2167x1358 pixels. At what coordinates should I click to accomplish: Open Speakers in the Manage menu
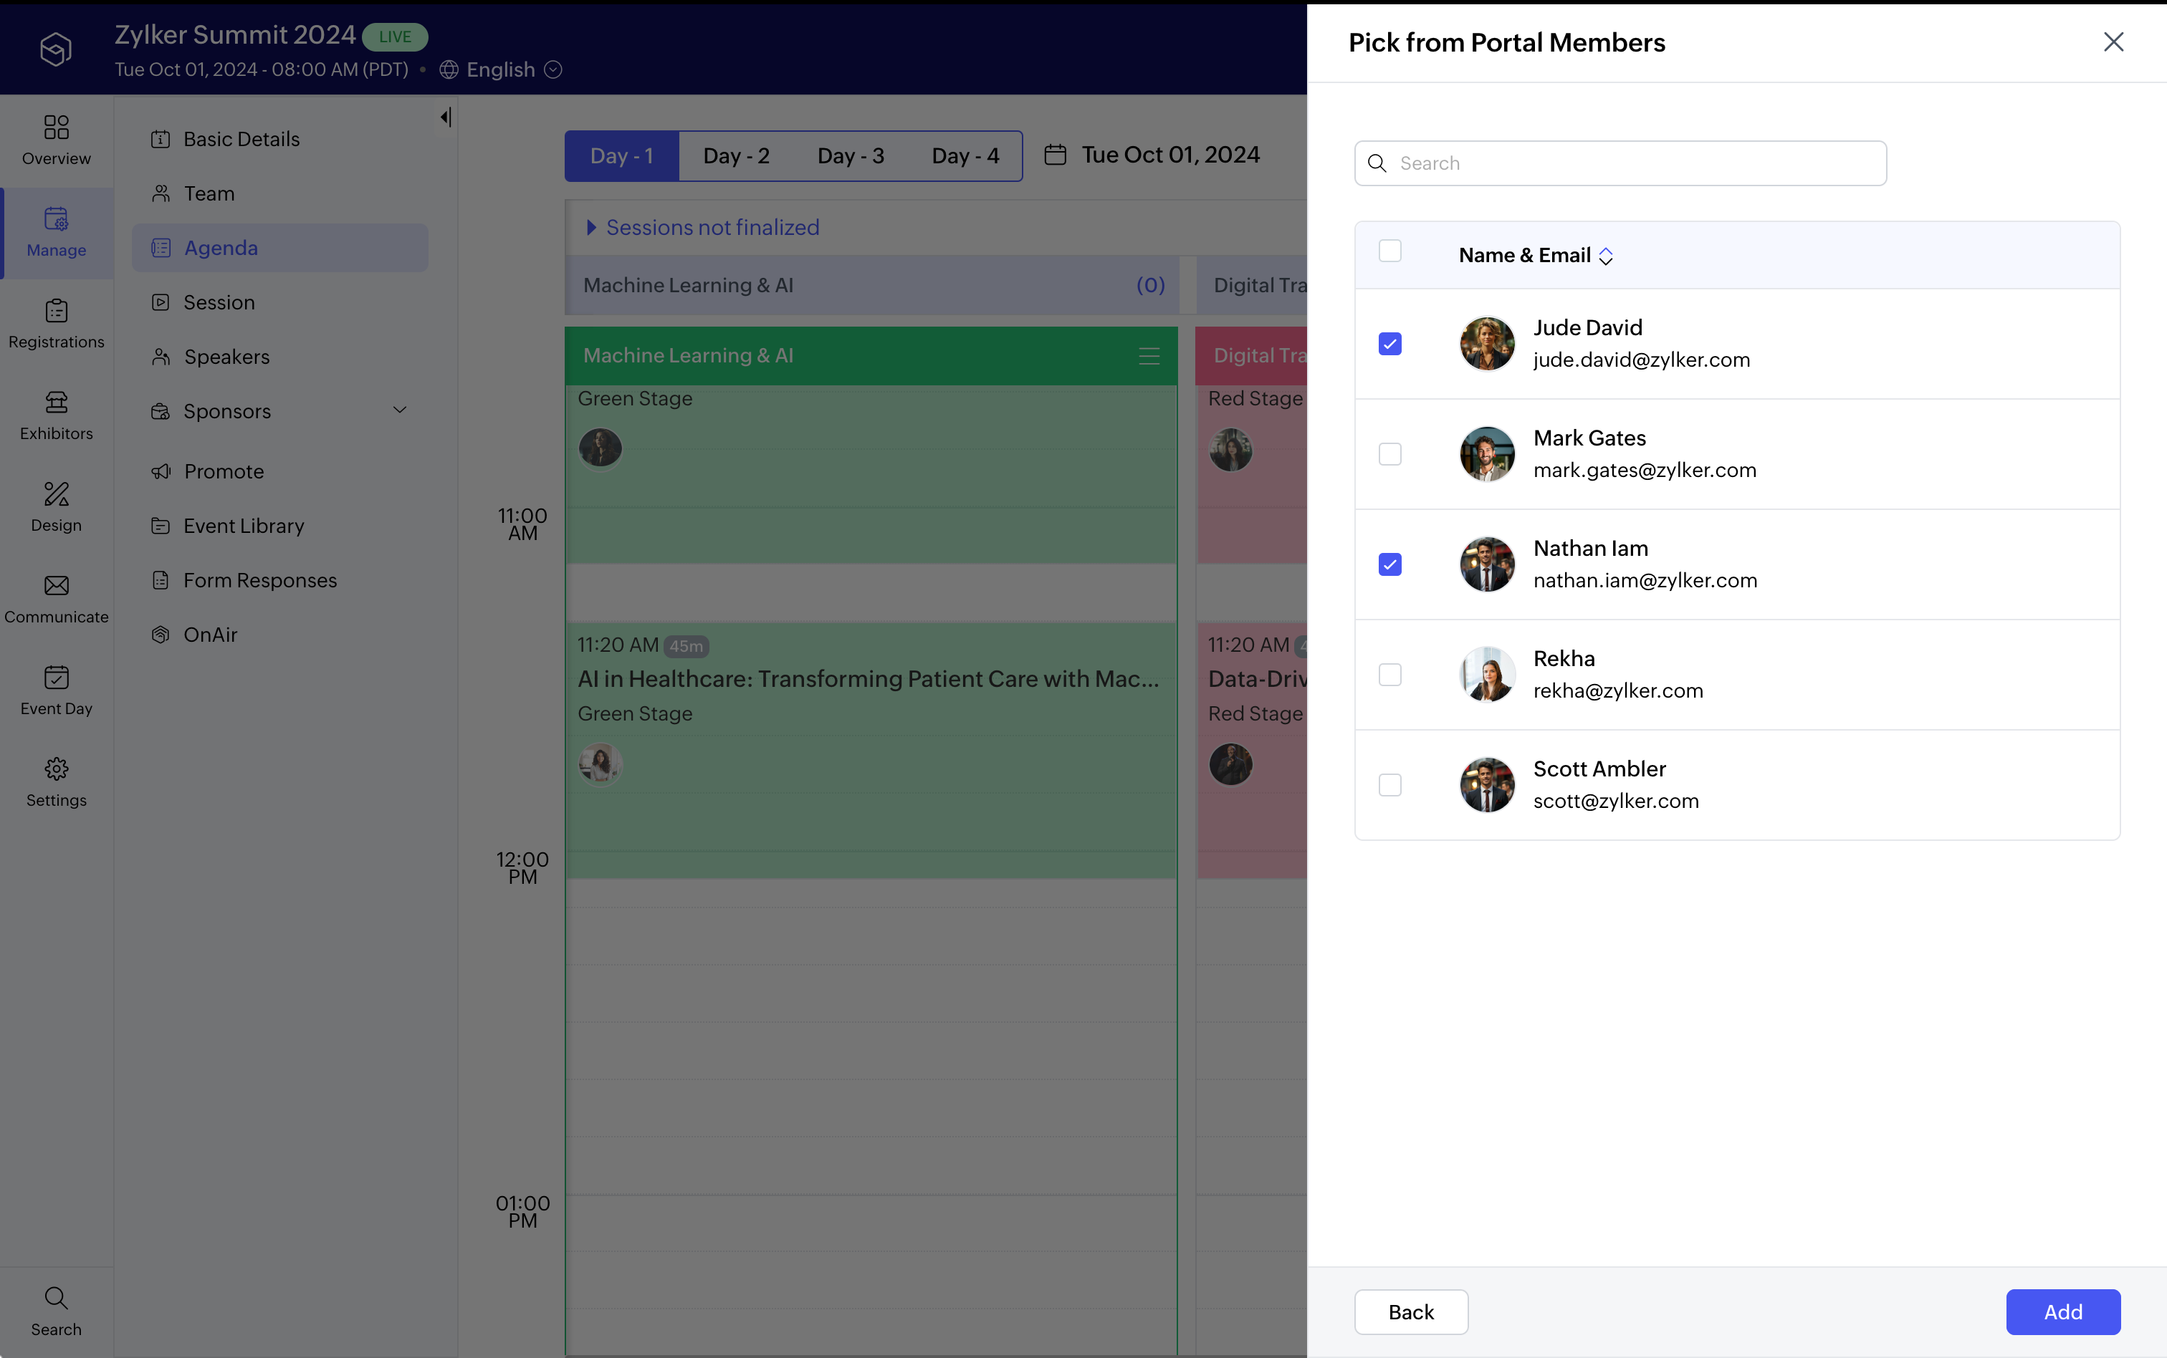[x=226, y=357]
